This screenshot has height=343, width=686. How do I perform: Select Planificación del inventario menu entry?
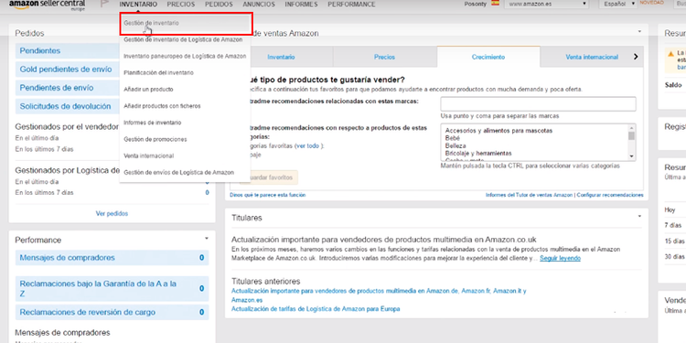coord(158,72)
